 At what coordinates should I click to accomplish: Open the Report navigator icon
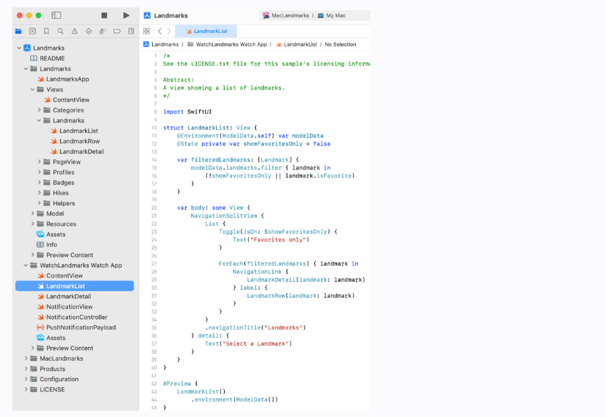[x=131, y=31]
